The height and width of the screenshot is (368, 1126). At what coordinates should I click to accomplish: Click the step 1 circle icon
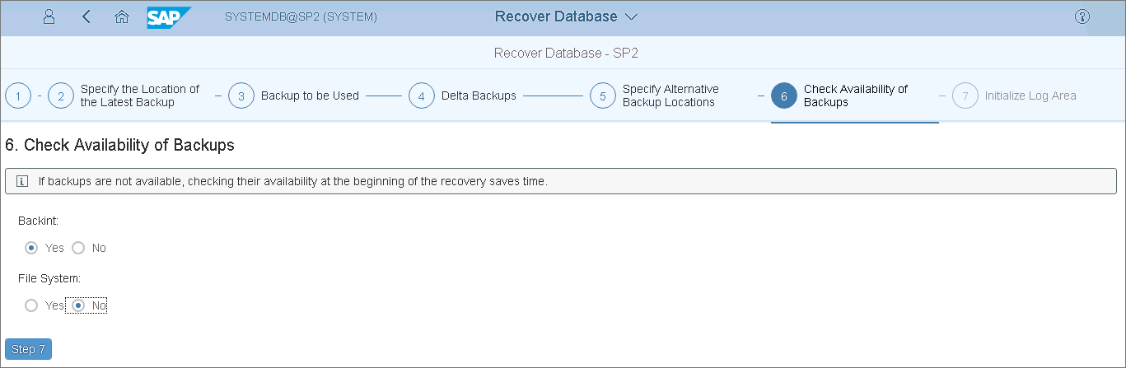coord(18,95)
